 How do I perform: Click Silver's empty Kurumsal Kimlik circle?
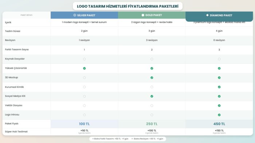[84, 87]
